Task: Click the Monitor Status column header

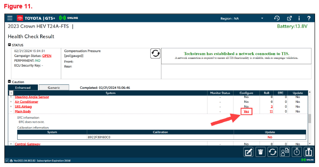Action: coord(220,93)
